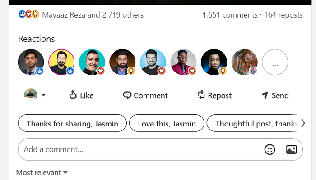316x180 pixels.
Task: Click the add photo icon in comment box
Action: (292, 149)
